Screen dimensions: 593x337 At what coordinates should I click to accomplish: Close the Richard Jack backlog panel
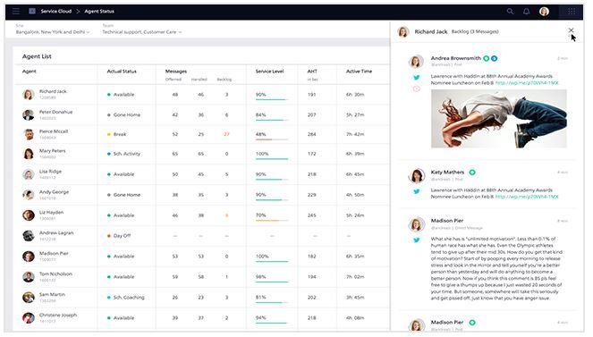[571, 30]
